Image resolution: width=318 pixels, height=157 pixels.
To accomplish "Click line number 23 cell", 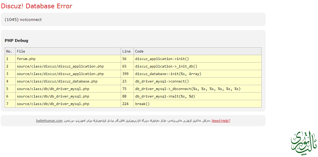I will pyautogui.click(x=127, y=81).
